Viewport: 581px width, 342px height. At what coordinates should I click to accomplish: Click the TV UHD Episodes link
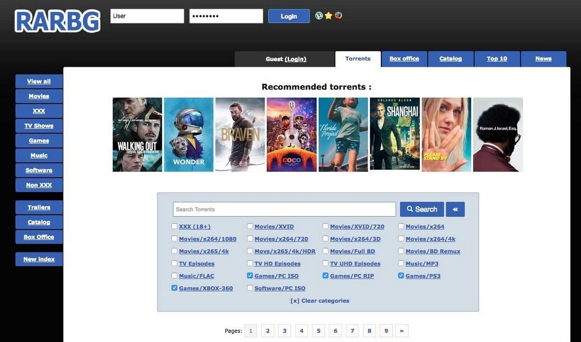(x=355, y=264)
